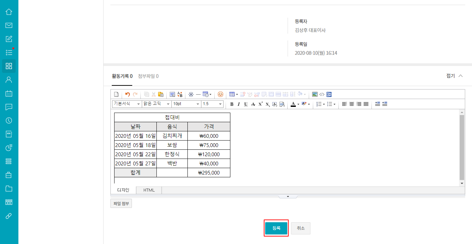This screenshot has height=244, width=472.
Task: Open the calendar icon in left sidebar
Action: coord(9,94)
